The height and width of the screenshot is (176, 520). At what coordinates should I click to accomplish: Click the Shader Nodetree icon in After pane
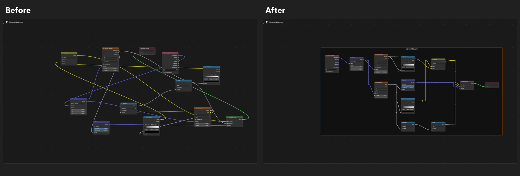click(x=267, y=22)
